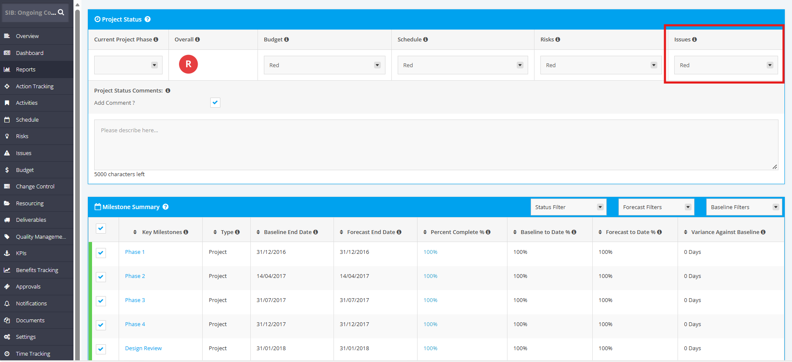The width and height of the screenshot is (792, 362).
Task: Open the Project Status help icon
Action: (x=147, y=19)
